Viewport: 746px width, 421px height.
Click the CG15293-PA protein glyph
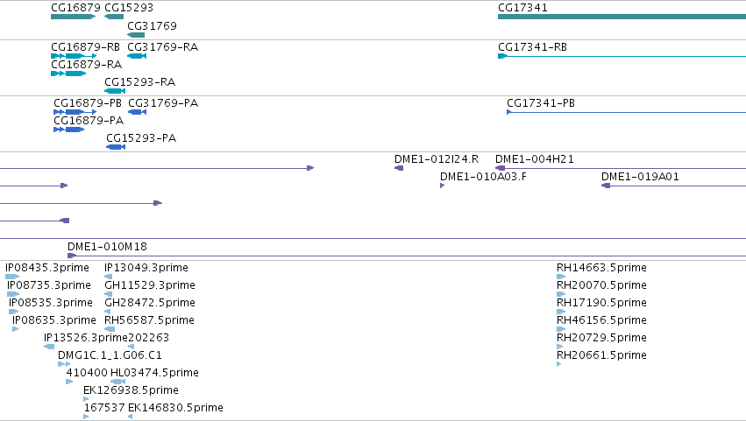pyautogui.click(x=116, y=147)
